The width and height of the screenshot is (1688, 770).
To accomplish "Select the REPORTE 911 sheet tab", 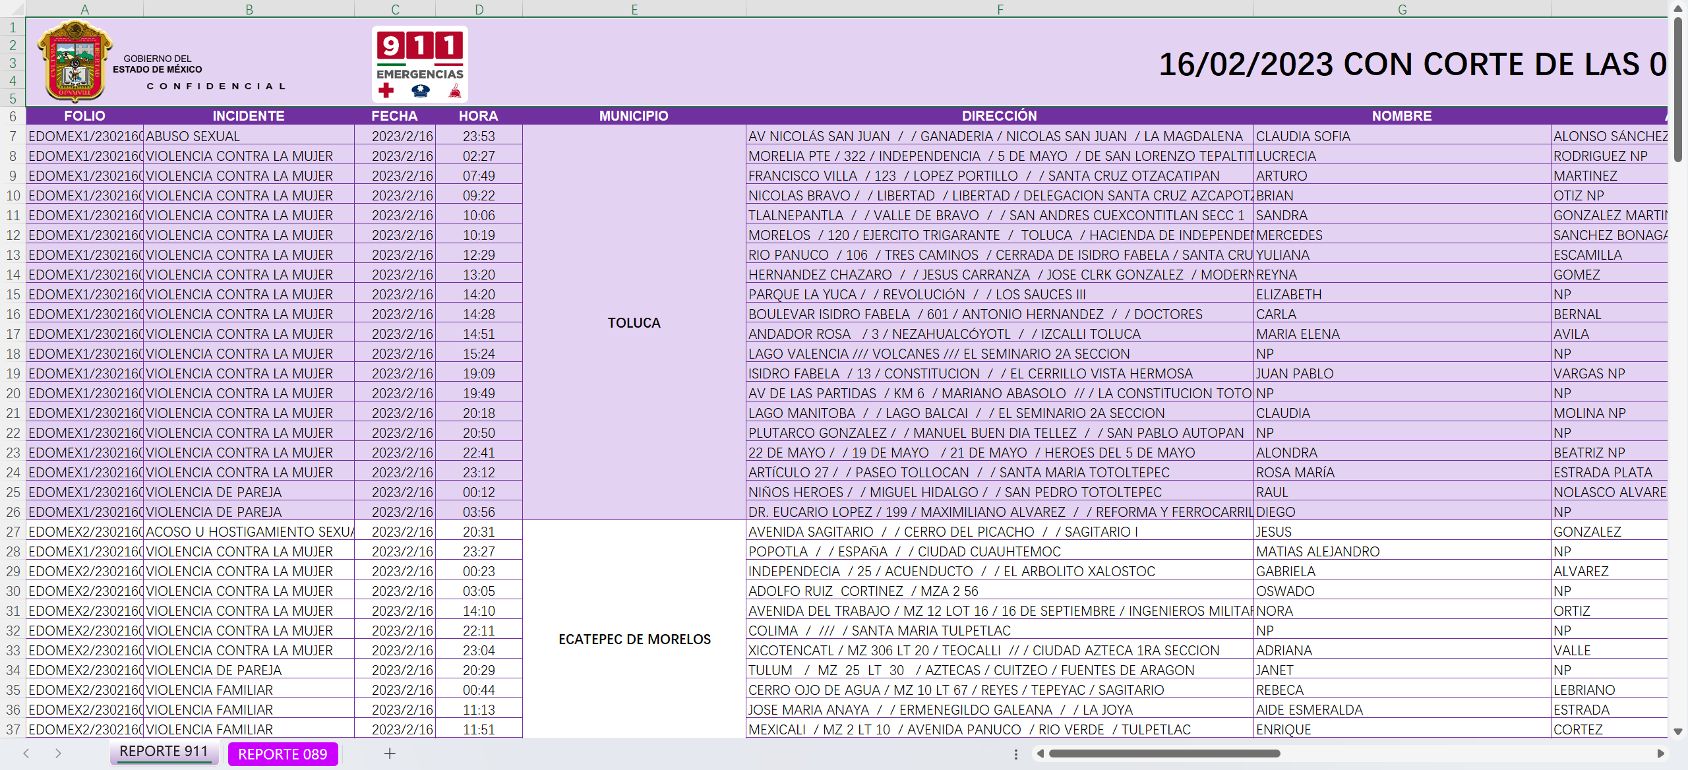I will coord(164,752).
